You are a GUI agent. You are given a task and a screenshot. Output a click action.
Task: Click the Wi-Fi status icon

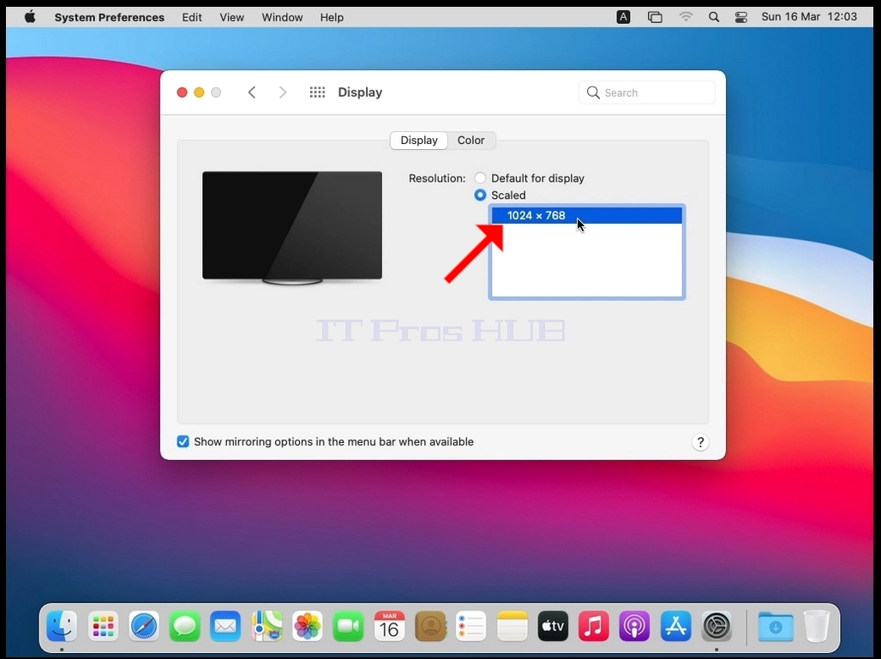686,17
